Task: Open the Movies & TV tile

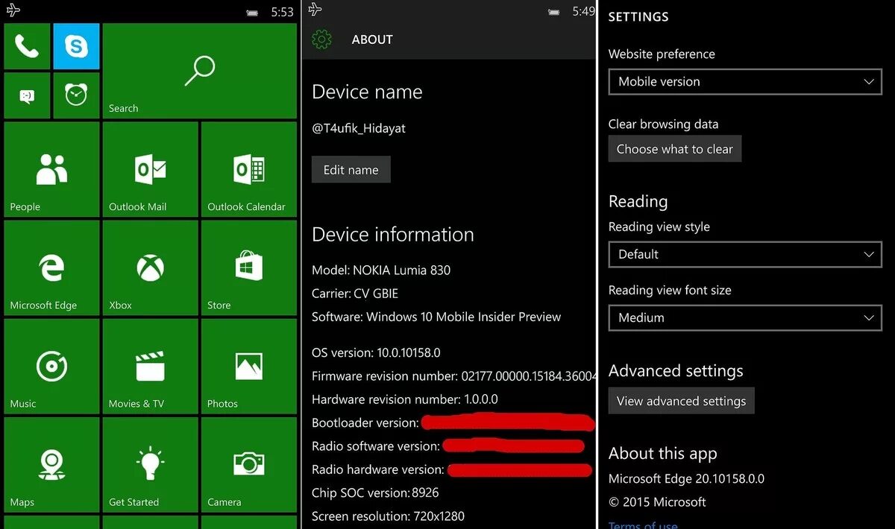Action: [150, 366]
